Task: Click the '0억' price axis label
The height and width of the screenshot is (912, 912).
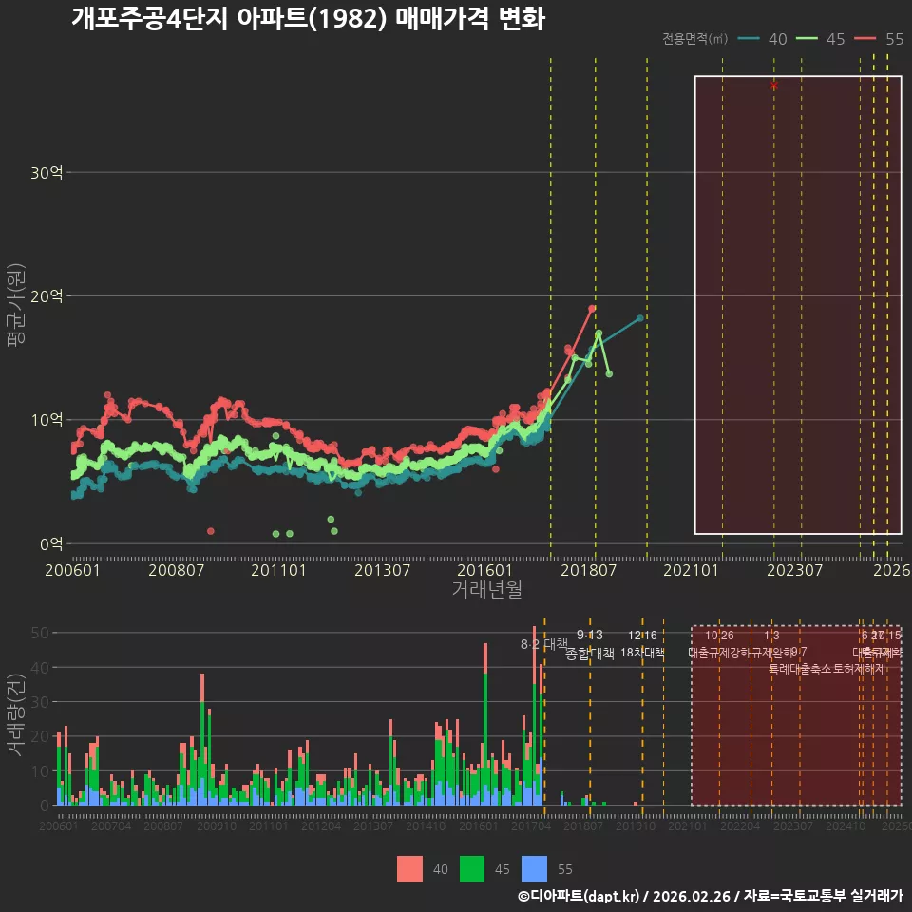Action: click(x=51, y=544)
